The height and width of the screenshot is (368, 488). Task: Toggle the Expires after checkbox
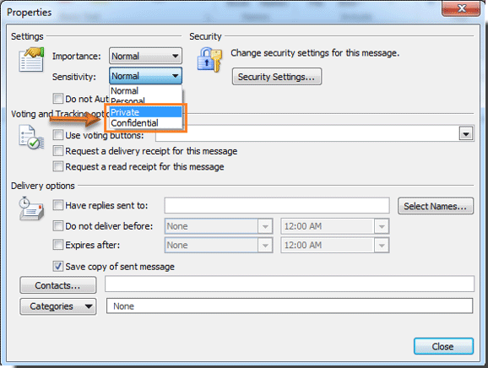point(58,245)
